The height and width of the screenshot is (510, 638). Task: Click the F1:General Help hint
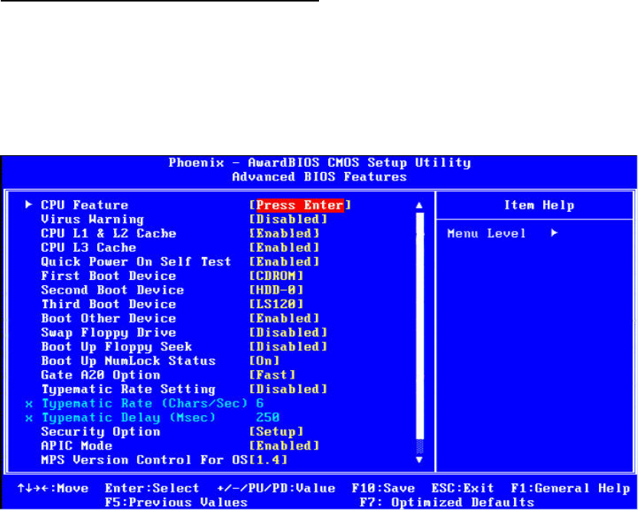(x=570, y=488)
